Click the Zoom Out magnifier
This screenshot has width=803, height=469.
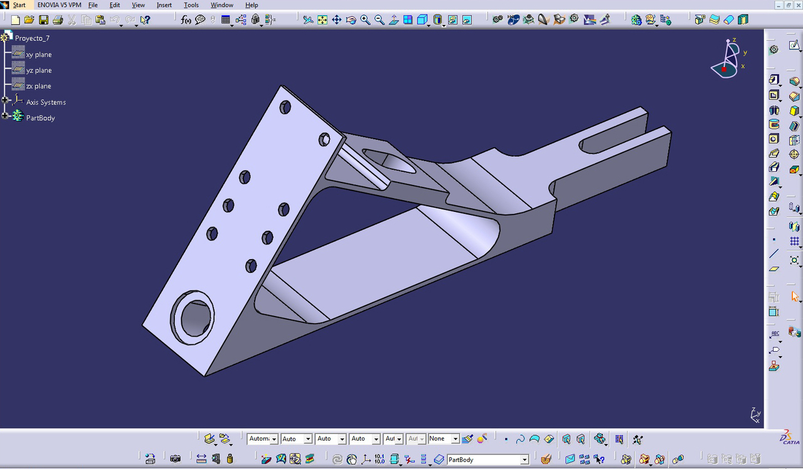[x=380, y=20]
